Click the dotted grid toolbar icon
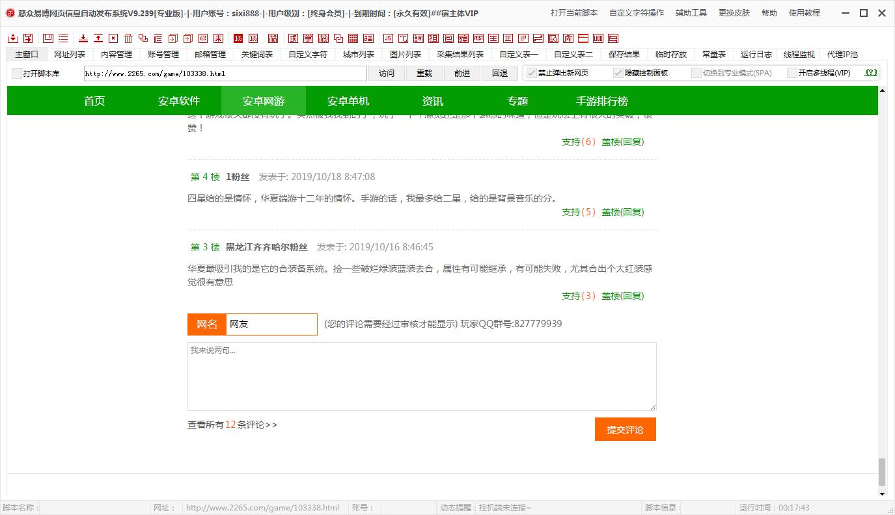The width and height of the screenshot is (895, 515). (x=353, y=38)
